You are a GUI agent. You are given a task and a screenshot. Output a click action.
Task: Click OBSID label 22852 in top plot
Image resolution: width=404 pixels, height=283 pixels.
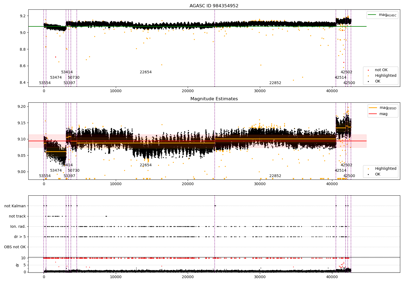click(275, 83)
